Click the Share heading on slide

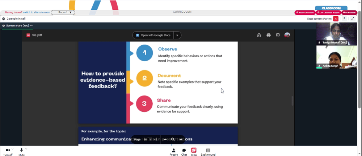coord(164,100)
